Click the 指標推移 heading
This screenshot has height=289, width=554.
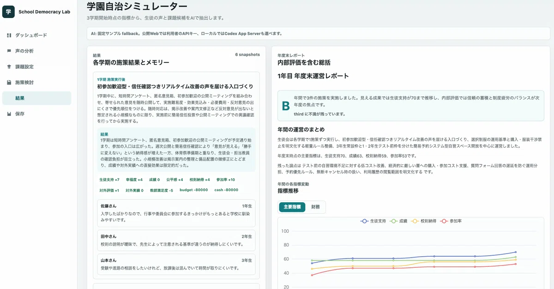pos(288,191)
